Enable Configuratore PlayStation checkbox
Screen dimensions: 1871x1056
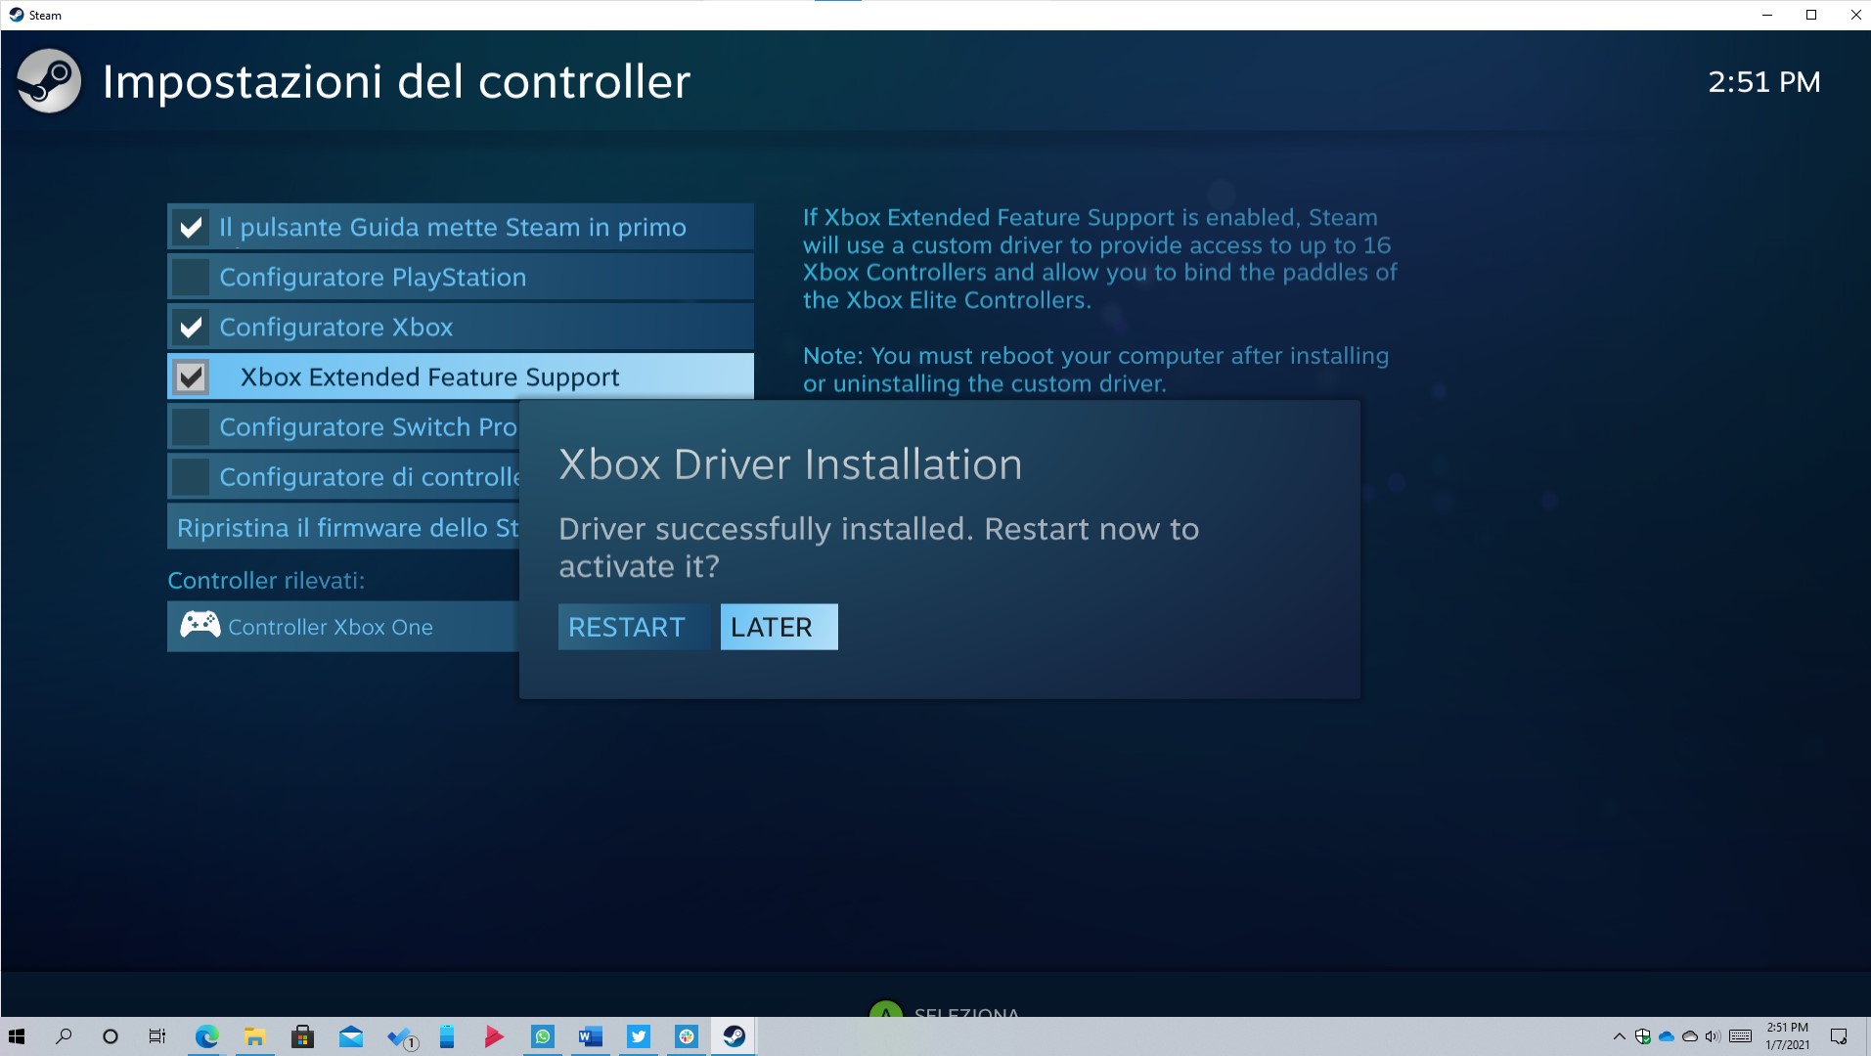click(x=191, y=278)
